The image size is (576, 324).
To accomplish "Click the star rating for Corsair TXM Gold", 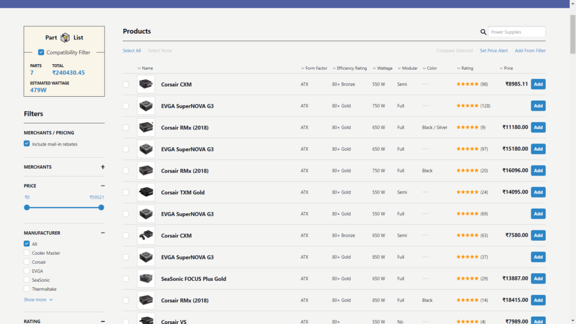I will pyautogui.click(x=467, y=192).
